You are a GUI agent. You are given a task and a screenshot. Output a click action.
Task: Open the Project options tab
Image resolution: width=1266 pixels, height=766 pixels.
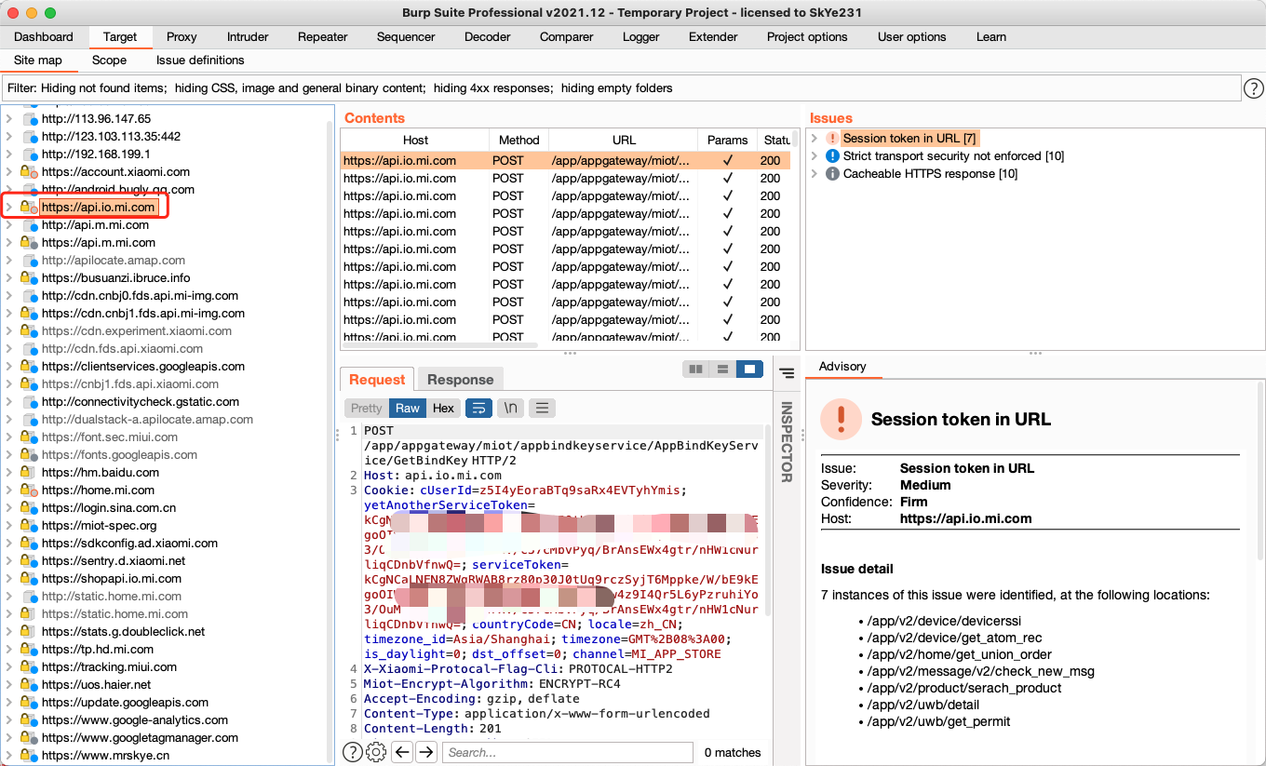pos(807,37)
